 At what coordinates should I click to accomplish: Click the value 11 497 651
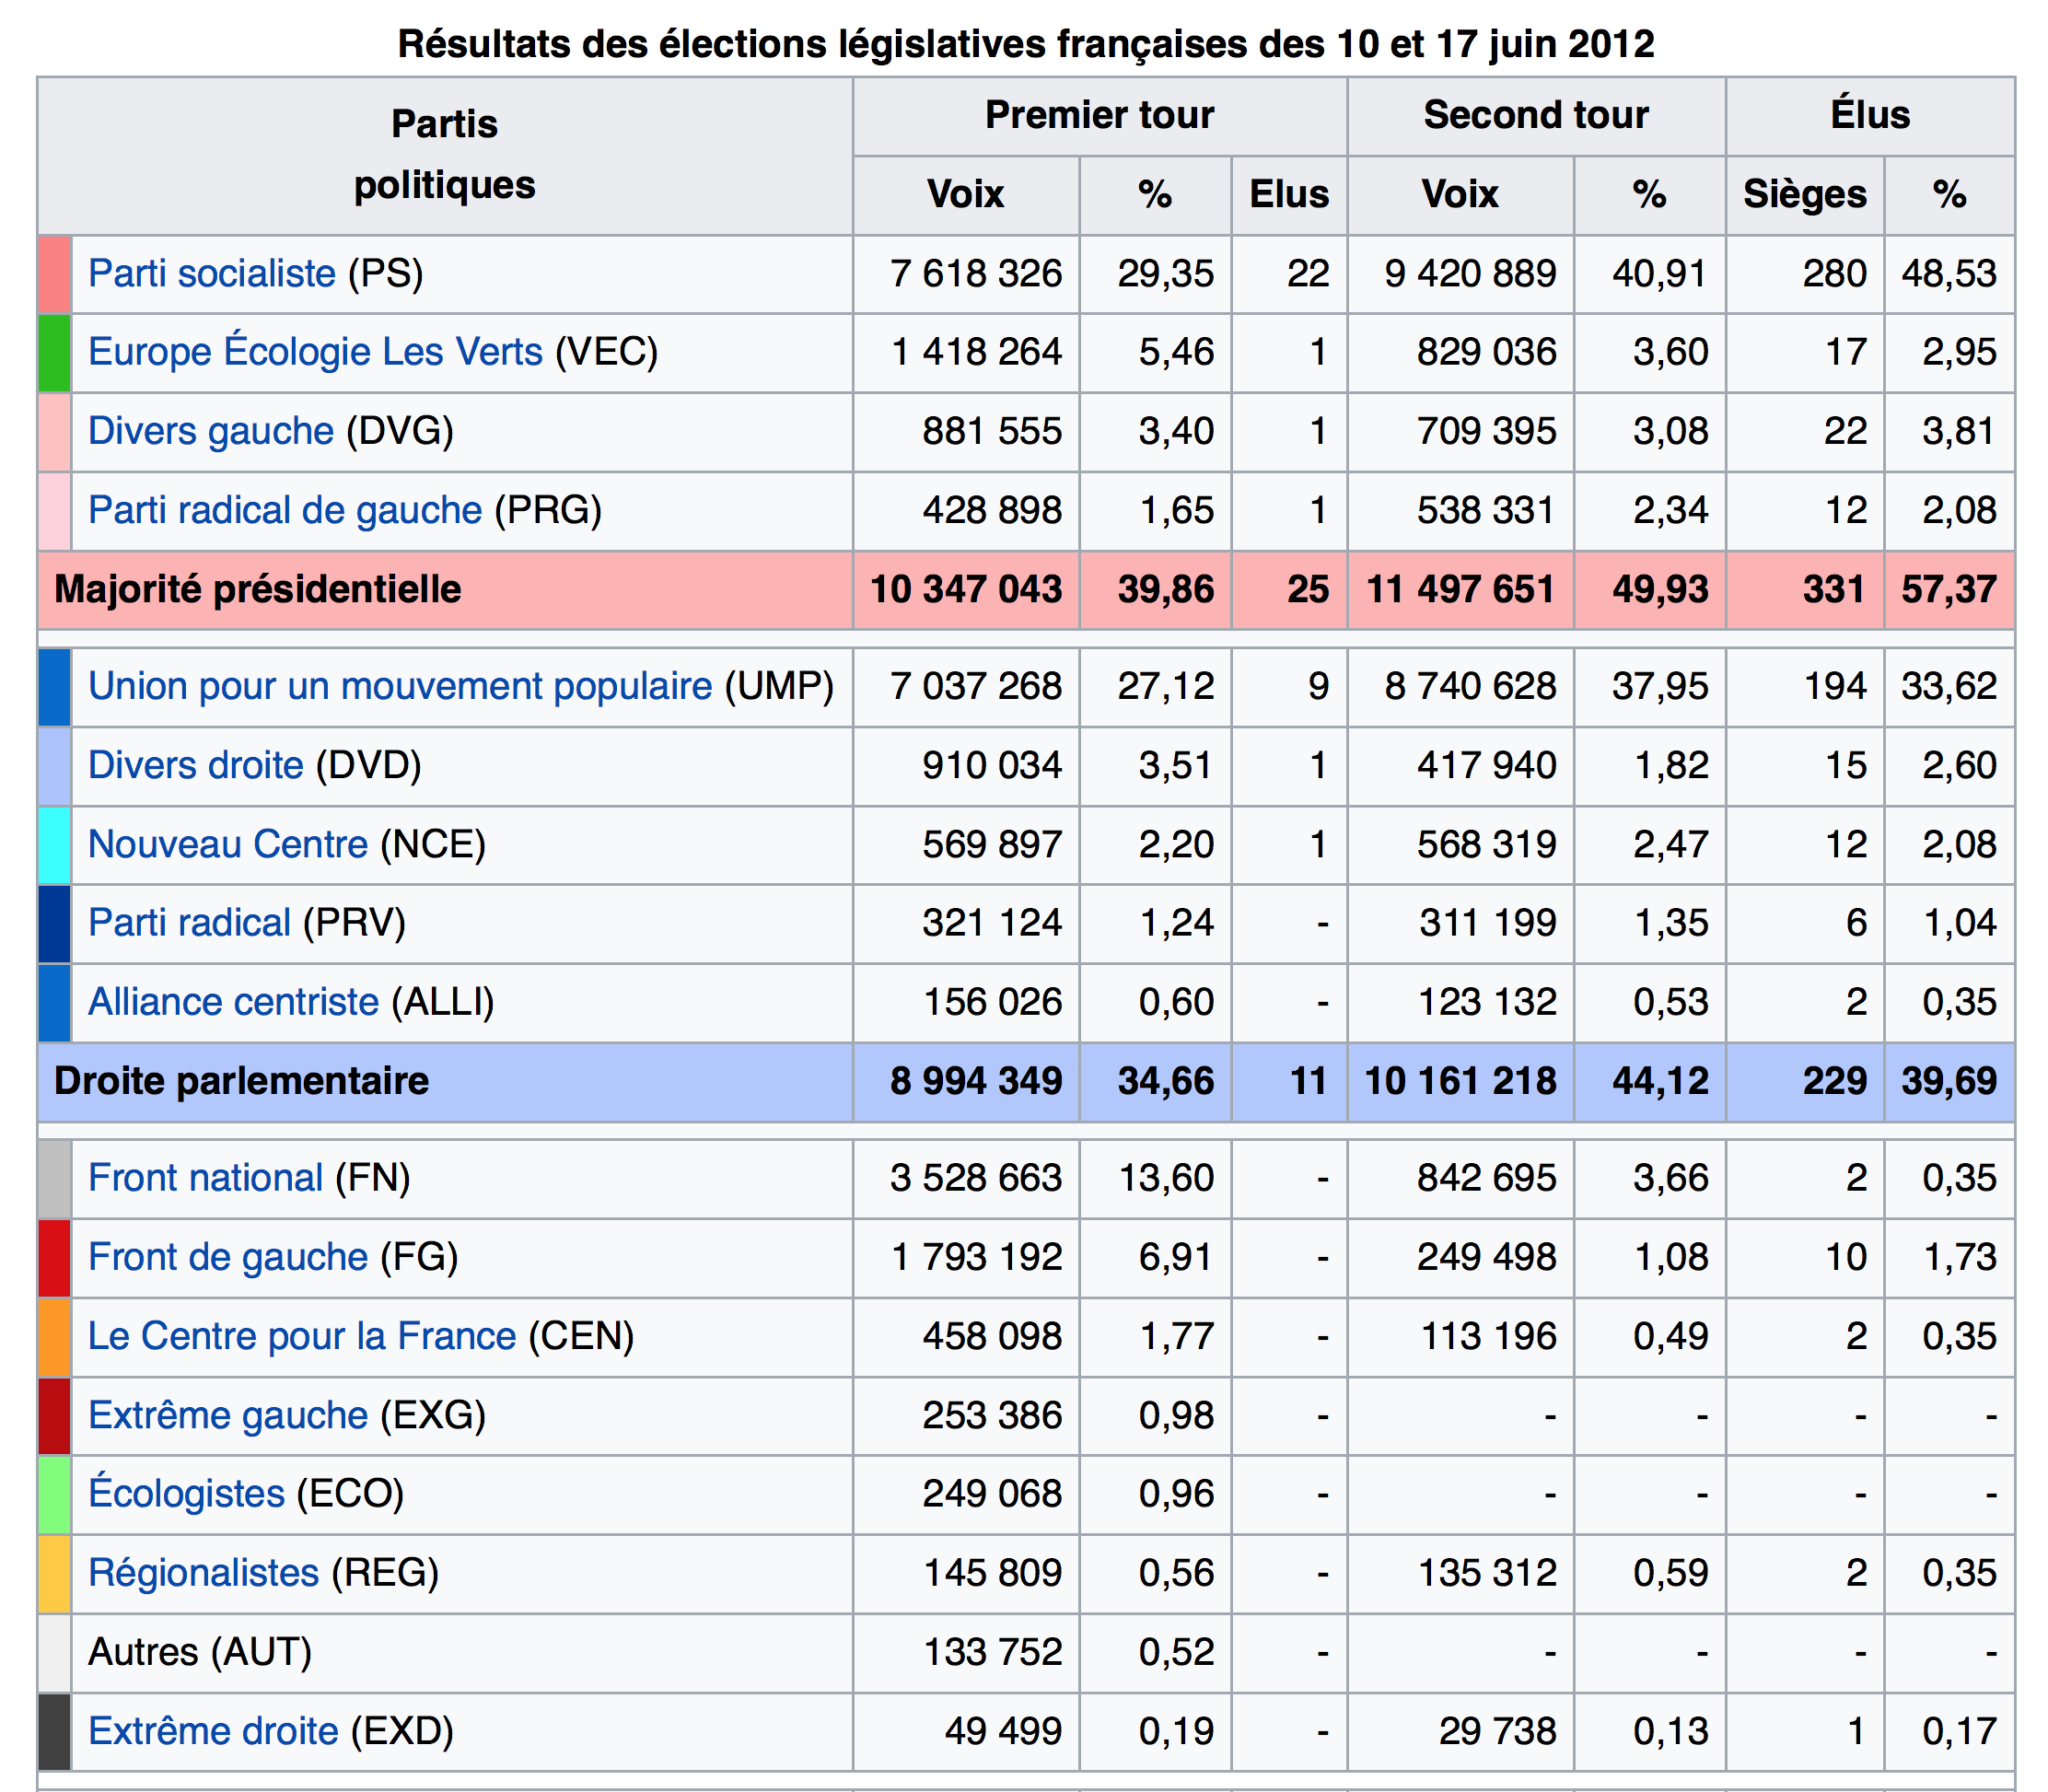tap(1461, 589)
